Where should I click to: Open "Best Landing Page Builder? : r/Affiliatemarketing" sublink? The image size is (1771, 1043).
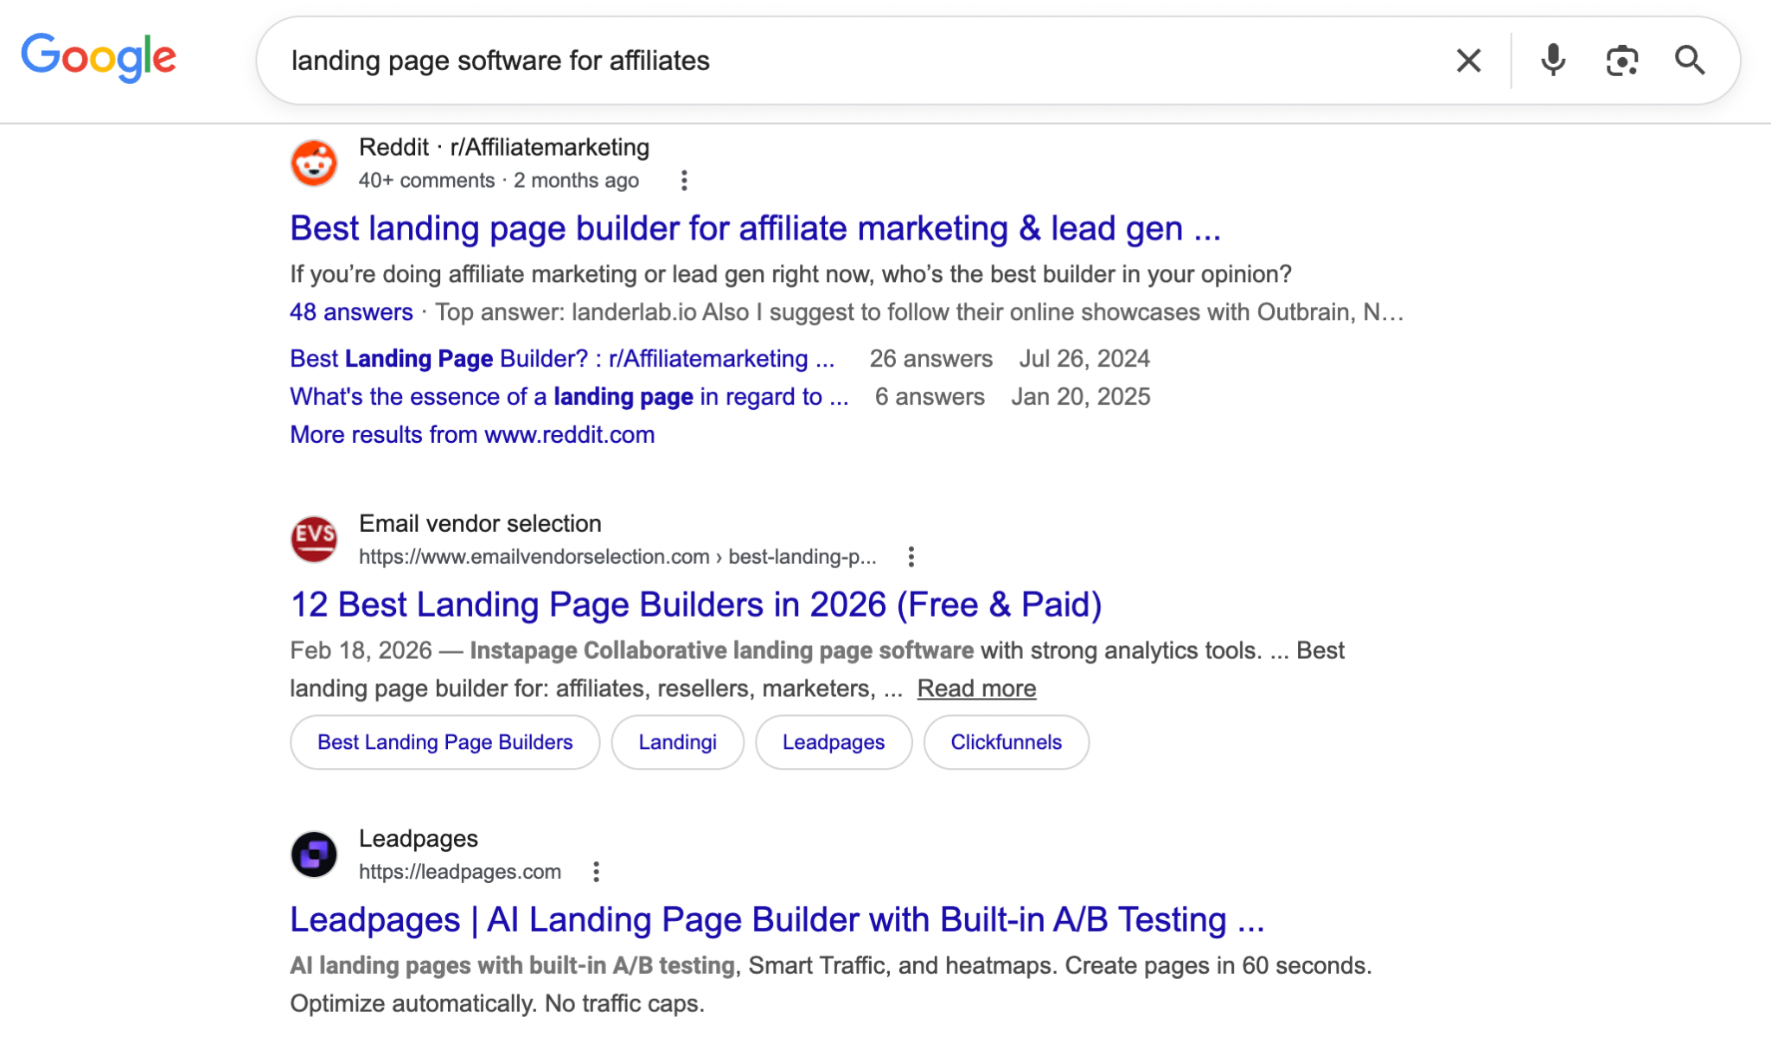(x=562, y=358)
